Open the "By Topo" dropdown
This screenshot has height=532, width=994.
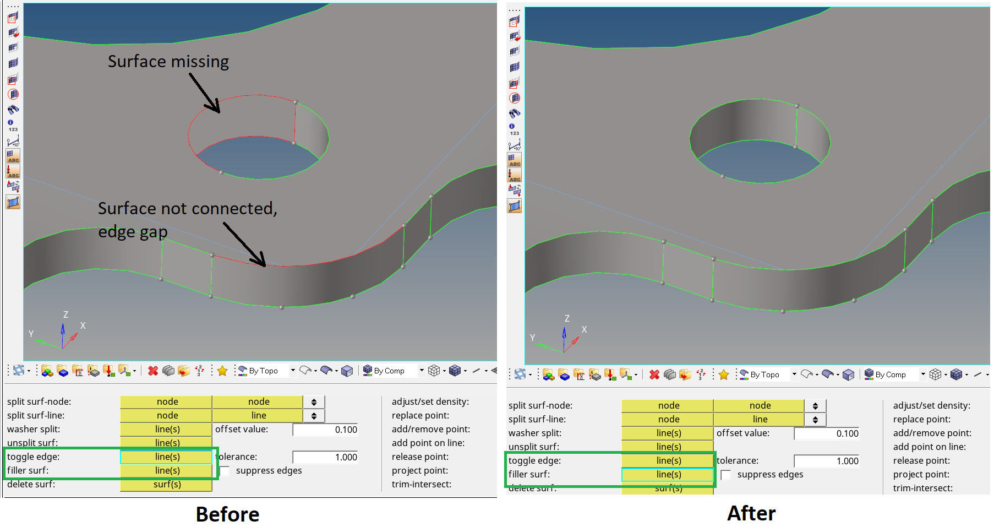(x=293, y=371)
